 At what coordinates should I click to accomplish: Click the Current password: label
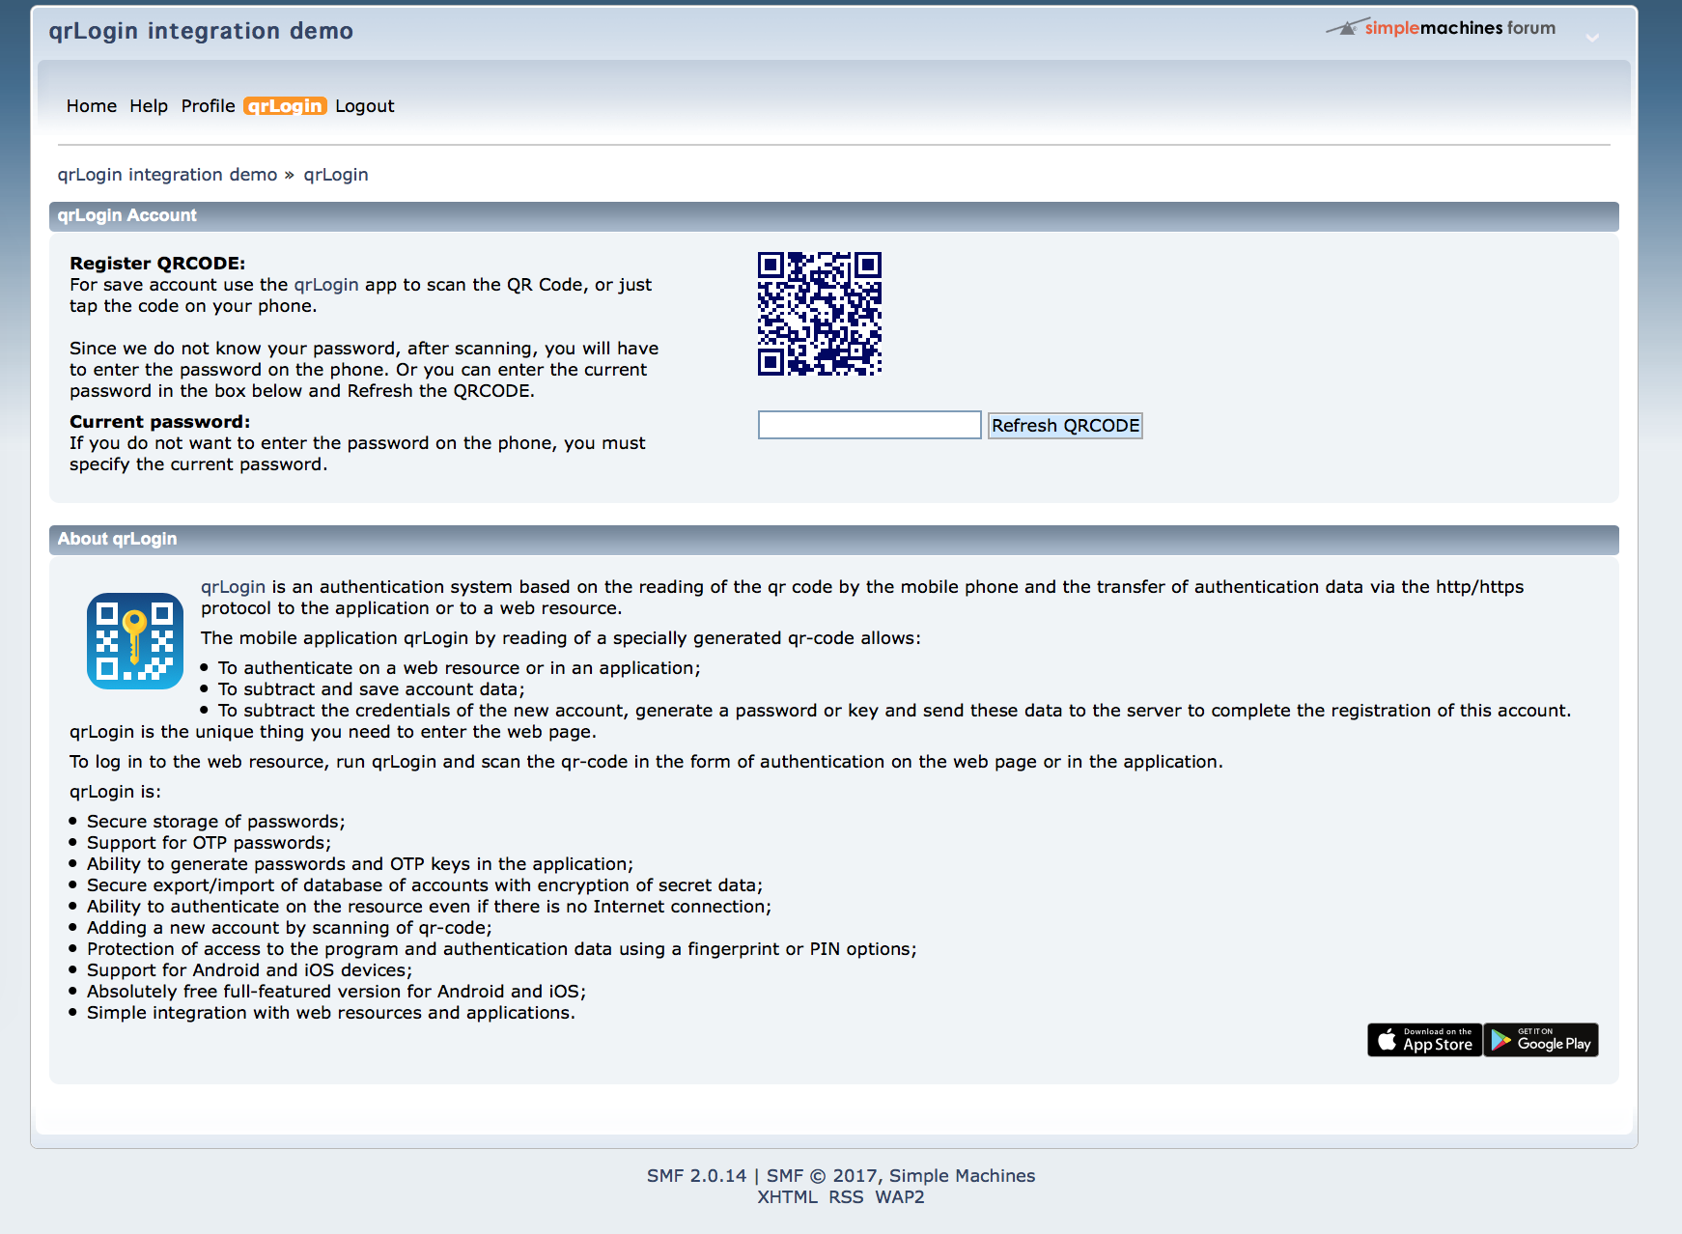point(159,422)
